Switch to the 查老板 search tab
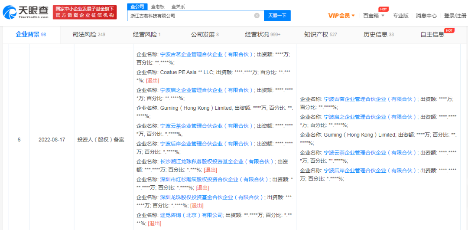Image resolution: width=468 pixels, height=230 pixels. point(158,7)
